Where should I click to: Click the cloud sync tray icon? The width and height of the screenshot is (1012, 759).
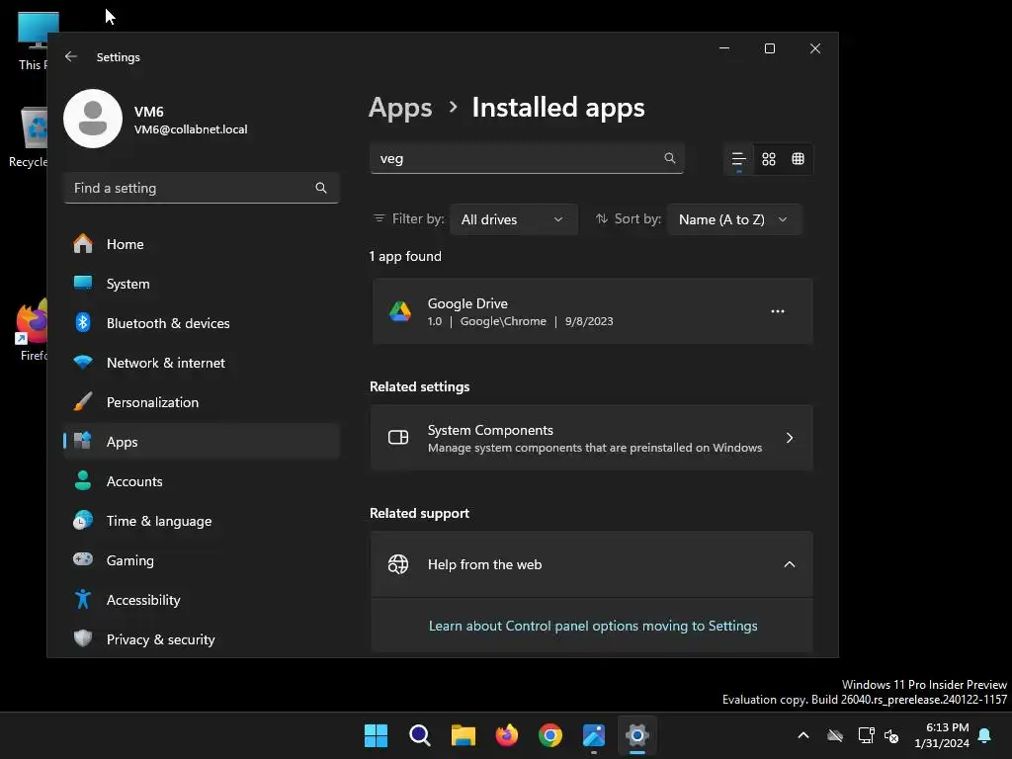(x=835, y=735)
